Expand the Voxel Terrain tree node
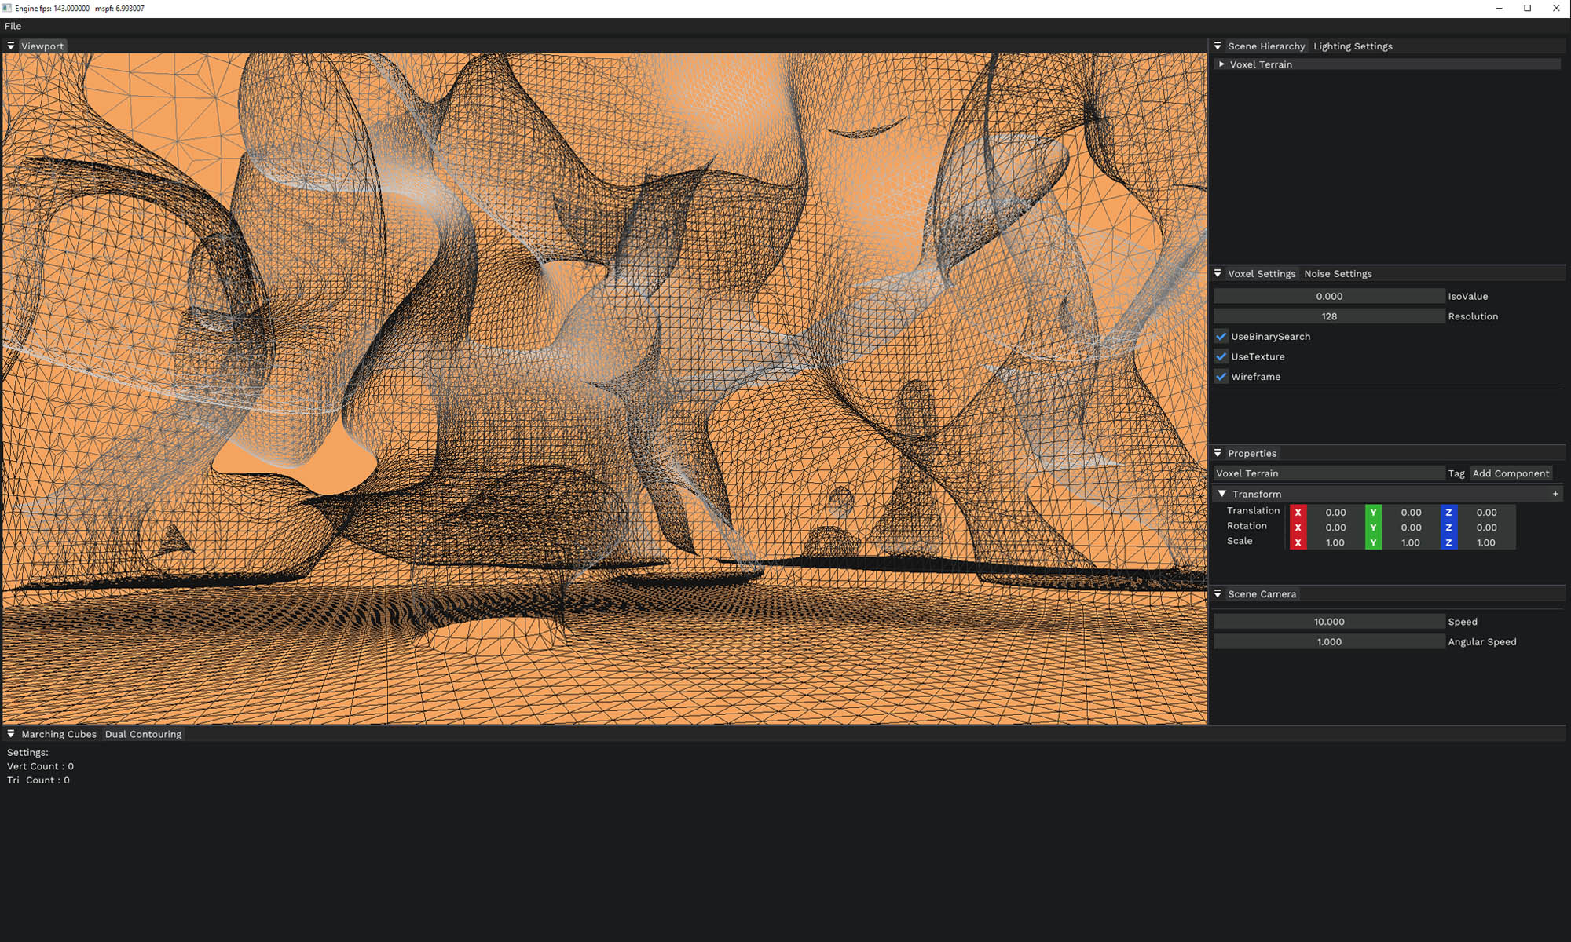The width and height of the screenshot is (1571, 942). pyautogui.click(x=1221, y=64)
